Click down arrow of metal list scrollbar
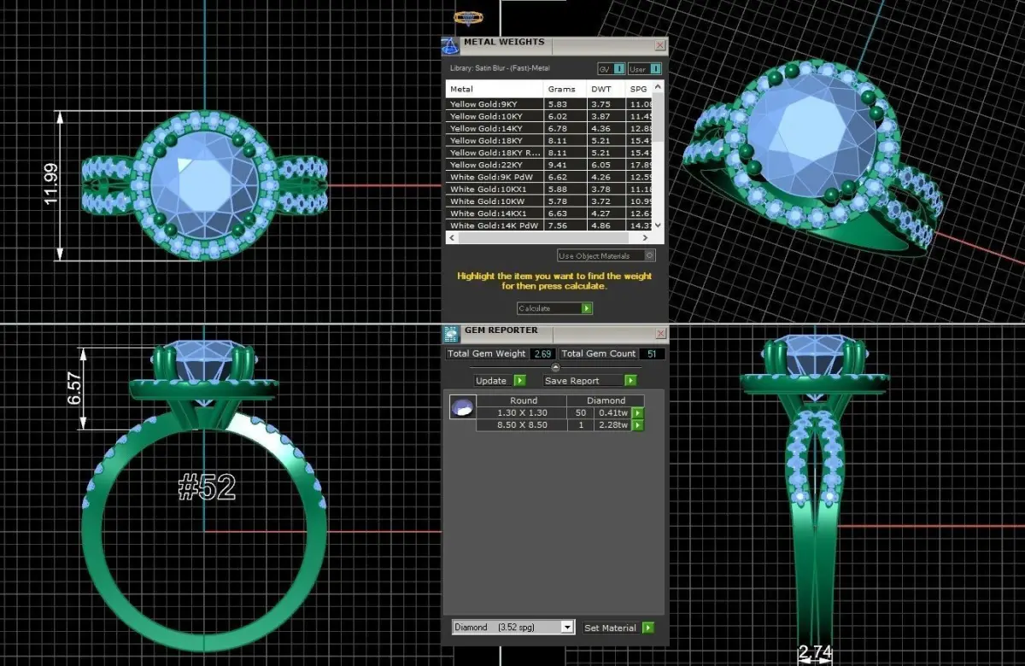The width and height of the screenshot is (1025, 666). click(658, 225)
